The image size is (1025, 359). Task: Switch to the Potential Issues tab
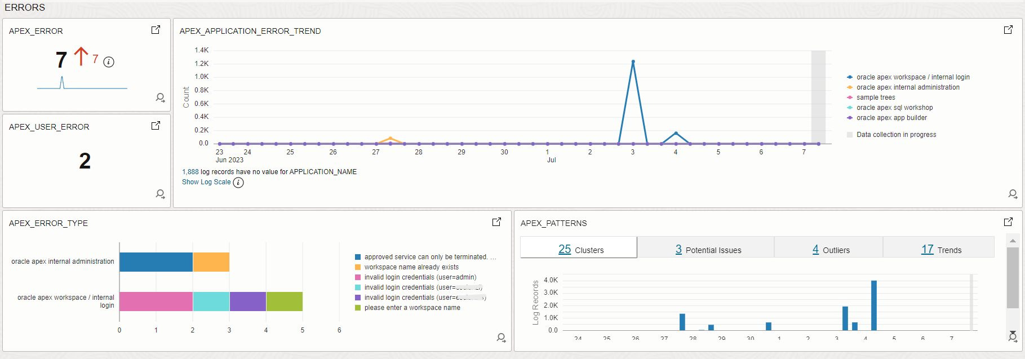pyautogui.click(x=708, y=250)
